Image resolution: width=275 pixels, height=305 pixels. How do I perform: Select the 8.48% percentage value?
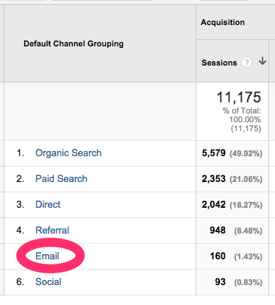(248, 231)
